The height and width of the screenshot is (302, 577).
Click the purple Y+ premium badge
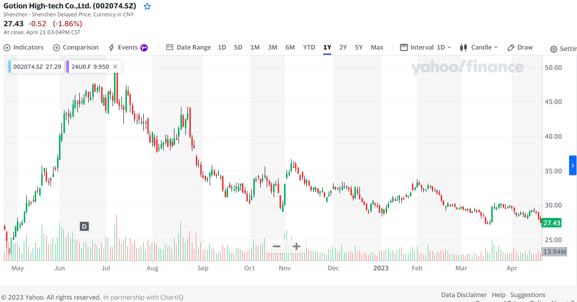coord(144,48)
